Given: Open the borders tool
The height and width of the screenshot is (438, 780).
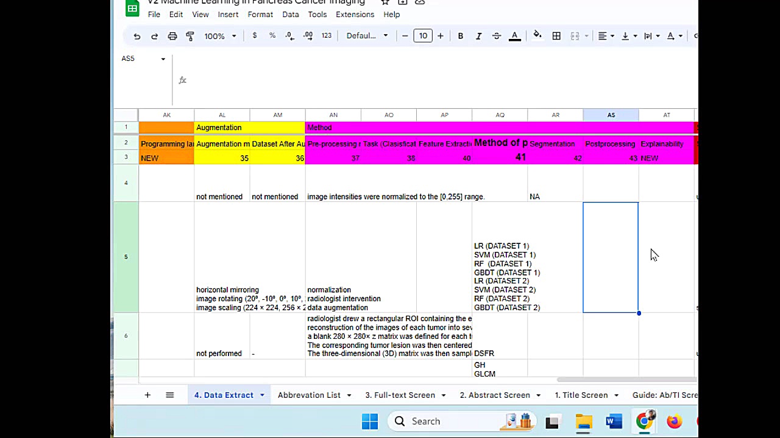Looking at the screenshot, I should pos(556,36).
